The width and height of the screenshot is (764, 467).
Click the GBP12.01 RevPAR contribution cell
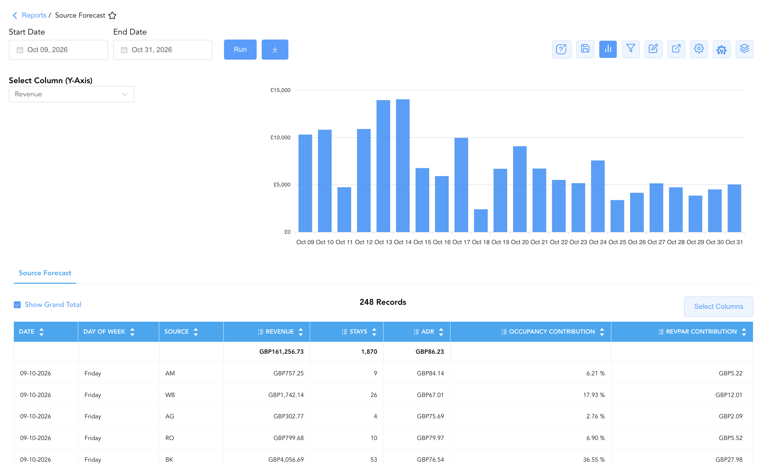pos(682,395)
